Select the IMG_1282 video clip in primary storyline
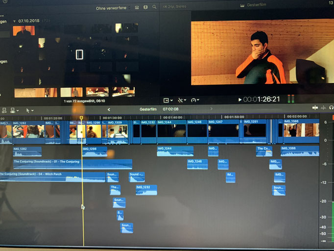This screenshot has height=251, width=334. pyautogui.click(x=28, y=132)
